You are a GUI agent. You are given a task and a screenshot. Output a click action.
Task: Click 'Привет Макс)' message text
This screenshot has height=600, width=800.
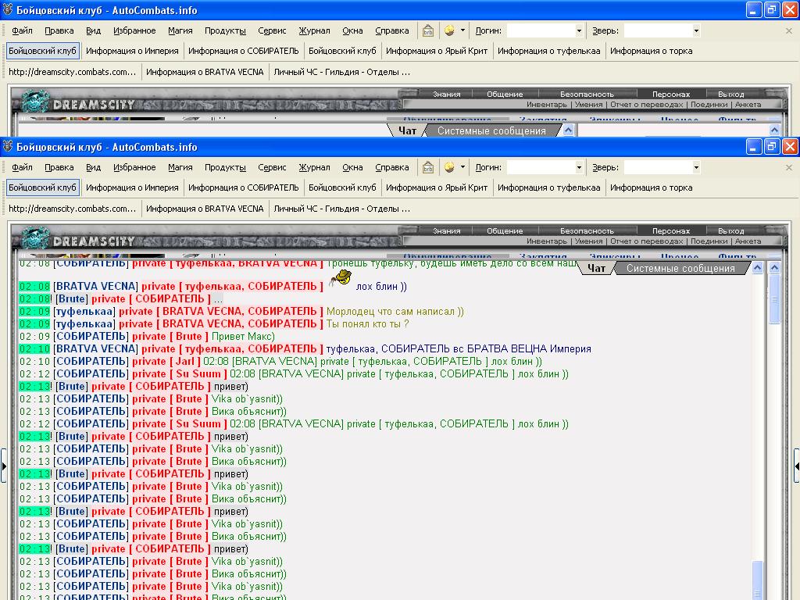243,336
